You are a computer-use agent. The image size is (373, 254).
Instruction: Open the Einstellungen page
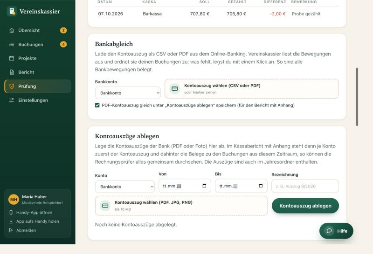[38, 100]
